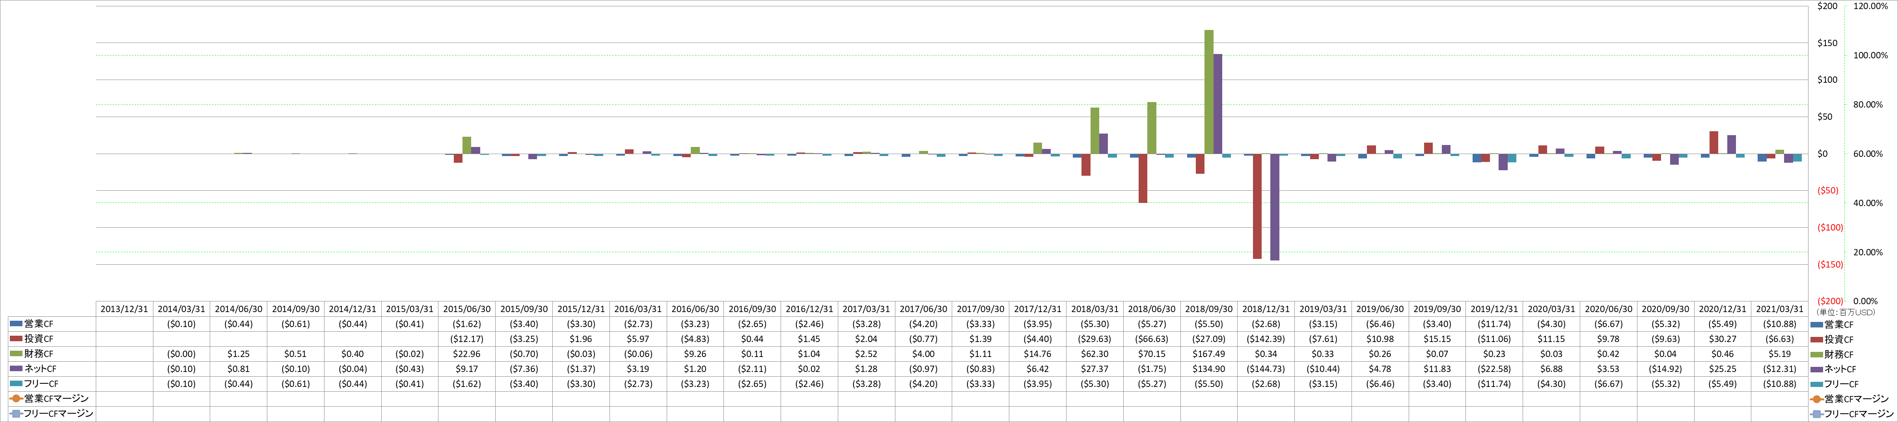Select the 2021/03/31 date column header
1898x422 pixels.
click(1779, 309)
